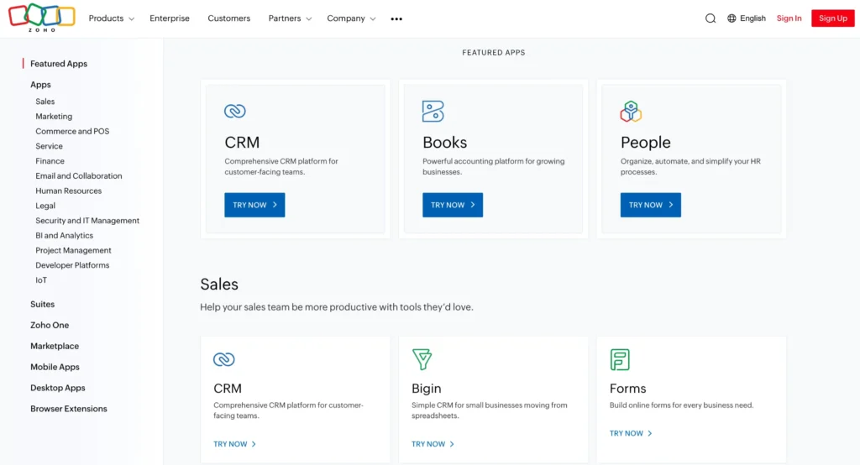
Task: Open Sales category in sidebar
Action: click(x=45, y=102)
